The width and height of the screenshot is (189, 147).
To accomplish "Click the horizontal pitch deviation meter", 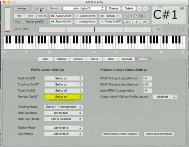I will [95, 29].
